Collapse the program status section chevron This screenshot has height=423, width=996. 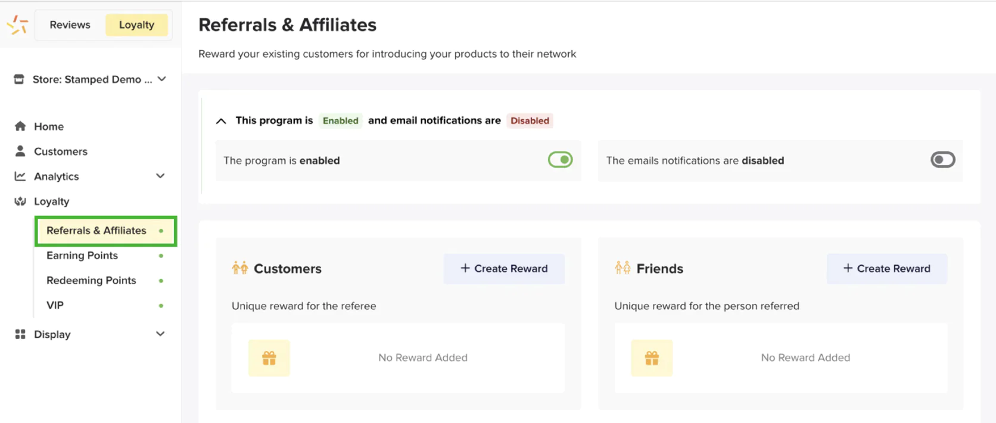click(x=221, y=121)
